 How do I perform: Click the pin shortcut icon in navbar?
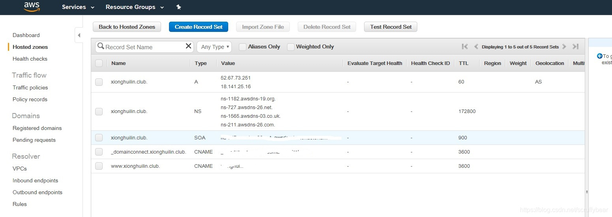click(178, 7)
